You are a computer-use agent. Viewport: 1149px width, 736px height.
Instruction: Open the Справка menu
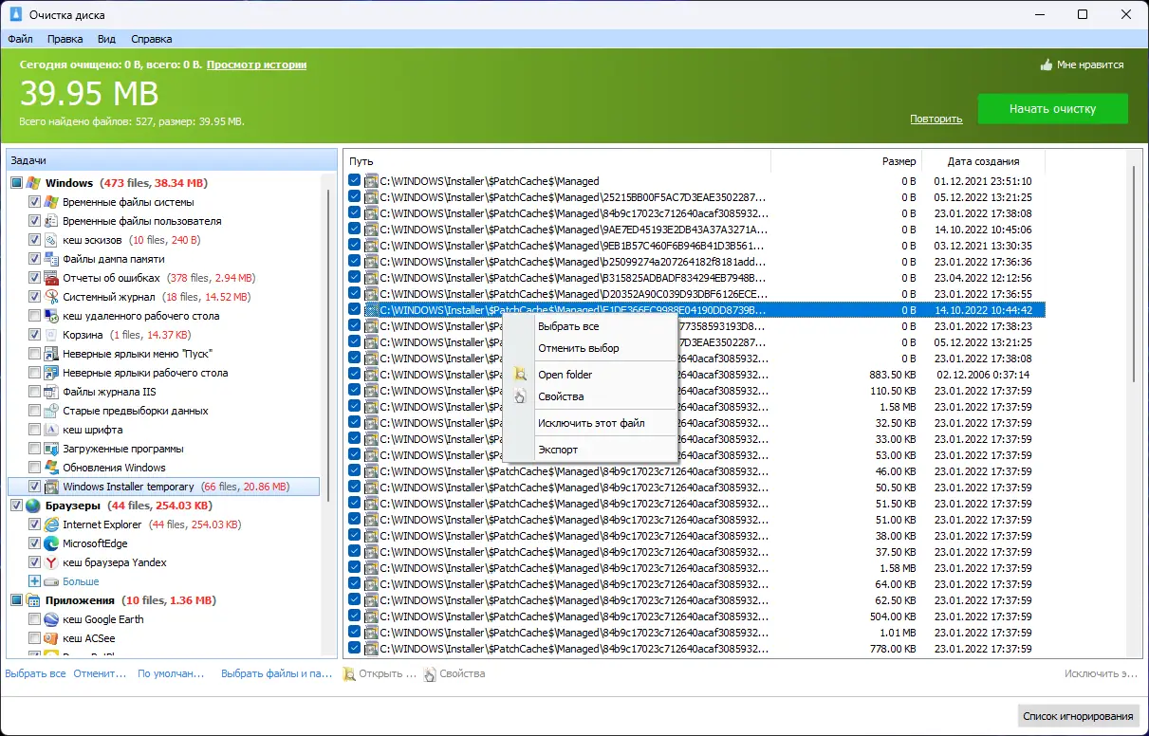pos(151,39)
